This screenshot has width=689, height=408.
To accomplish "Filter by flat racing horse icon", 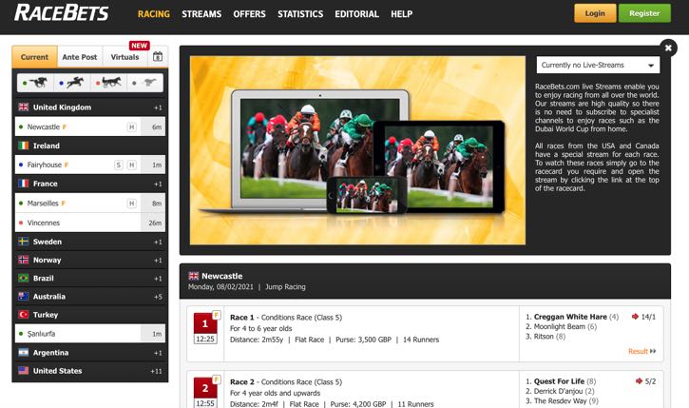I will (x=35, y=82).
